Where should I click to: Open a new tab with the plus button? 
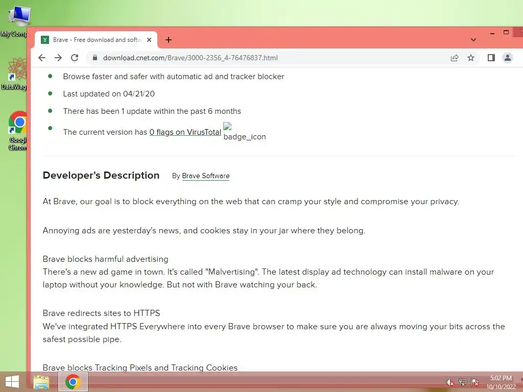[x=169, y=40]
